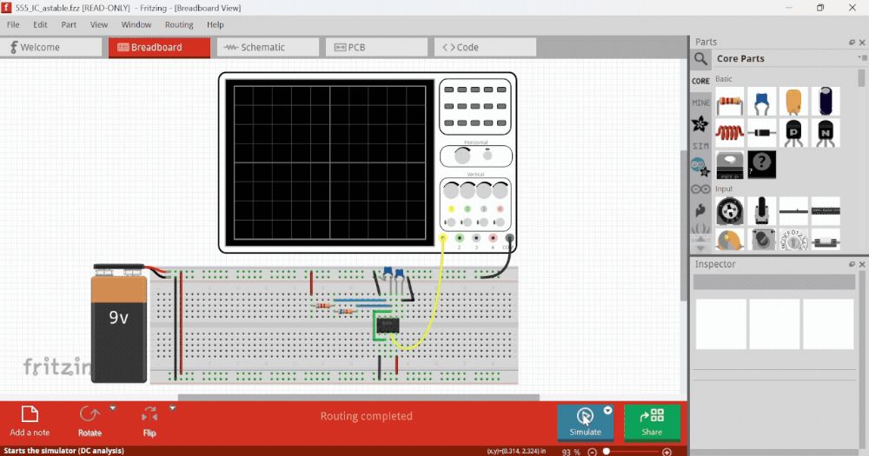Click the Flip button
The height and width of the screenshot is (456, 869).
[x=149, y=421]
